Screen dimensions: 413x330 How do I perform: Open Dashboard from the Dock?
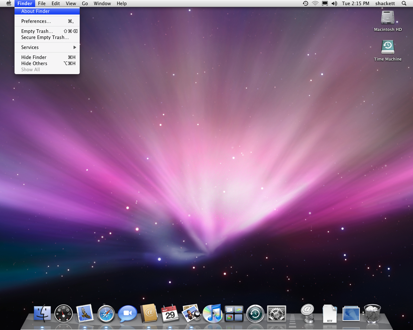[64, 314]
